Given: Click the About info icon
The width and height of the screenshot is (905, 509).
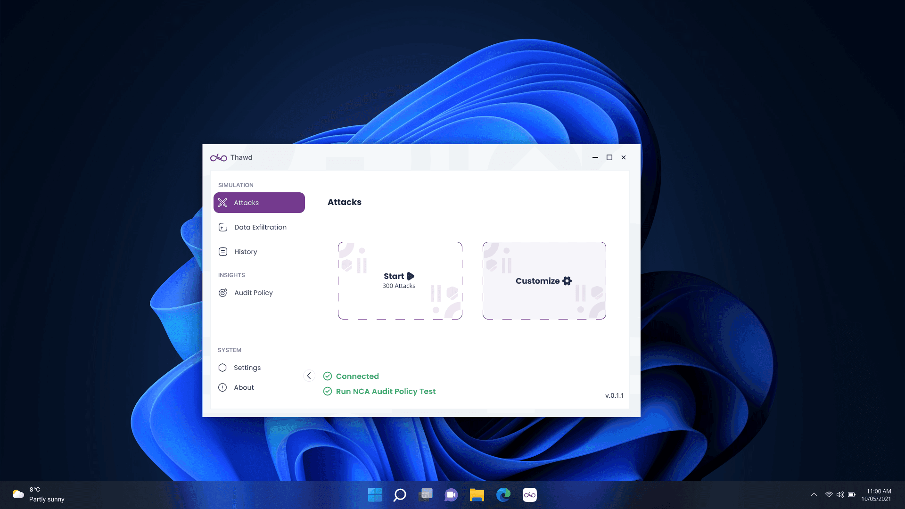Looking at the screenshot, I should (x=222, y=387).
